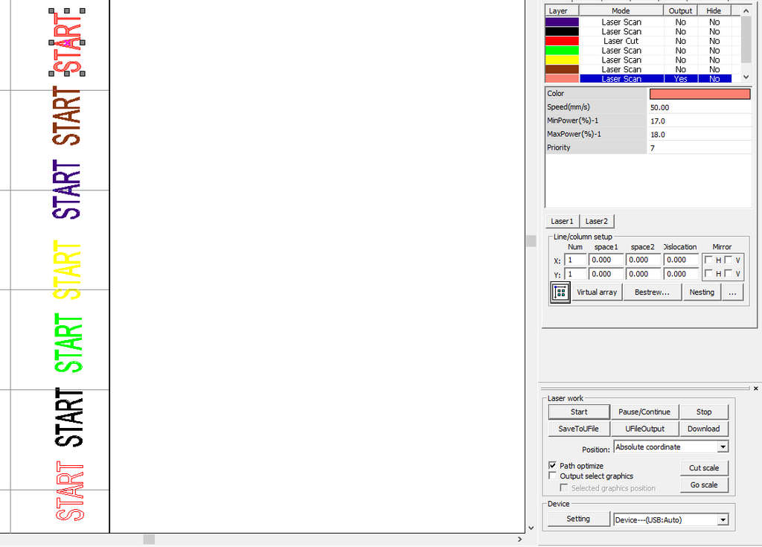Screen dimensions: 762x547
Task: Click the Y Num input field
Action: click(x=575, y=274)
